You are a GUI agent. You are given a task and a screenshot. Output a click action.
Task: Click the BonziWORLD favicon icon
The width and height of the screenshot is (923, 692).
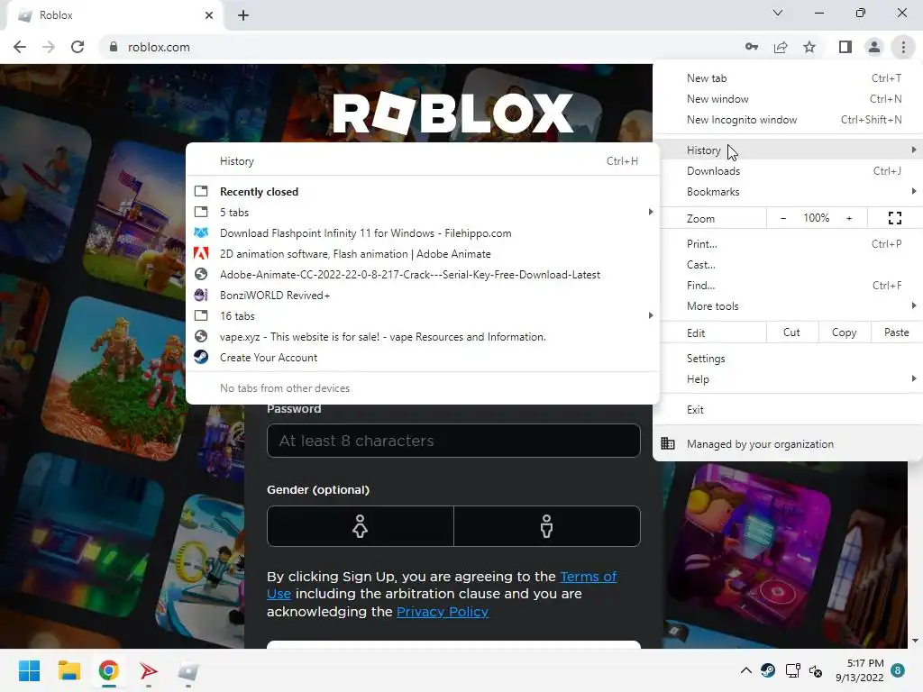coord(201,296)
